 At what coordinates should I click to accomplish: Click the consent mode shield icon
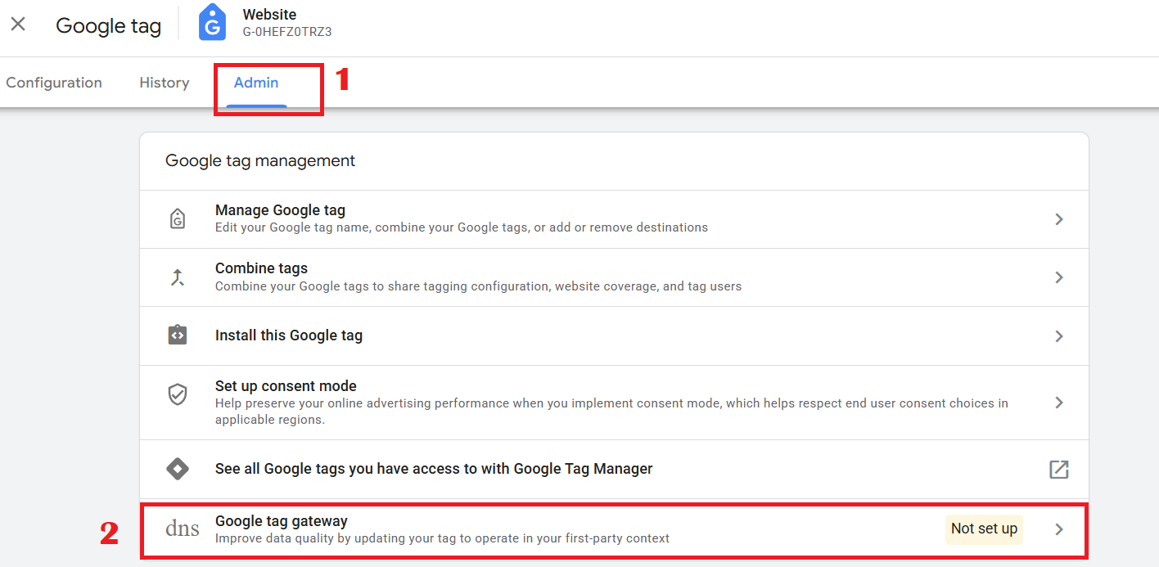coord(178,395)
